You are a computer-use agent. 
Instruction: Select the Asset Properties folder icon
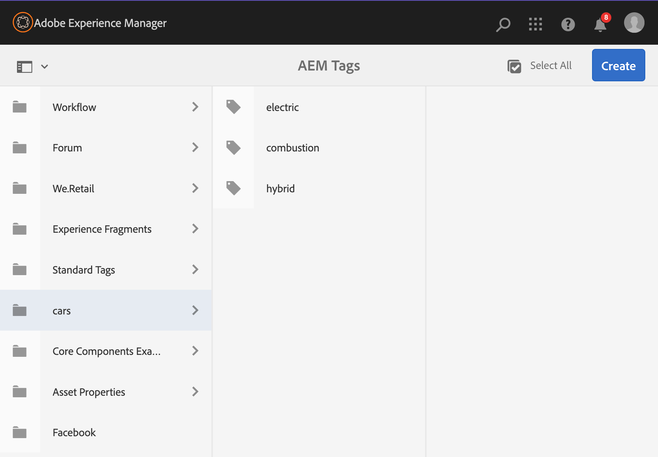click(20, 391)
